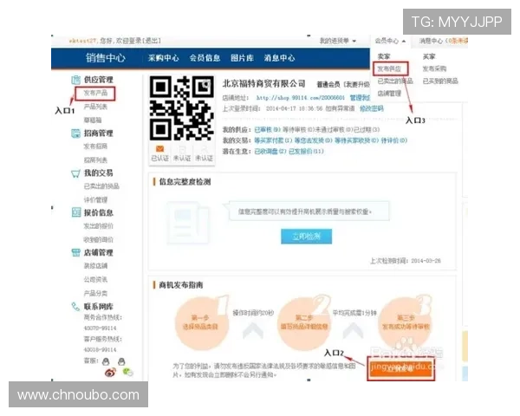This screenshot has height=416, width=520.
Task: Click the first QQ penguin customer service icon
Action: [106, 361]
